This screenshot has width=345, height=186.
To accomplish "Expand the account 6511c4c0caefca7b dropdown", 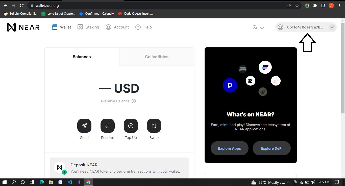I will pos(332,27).
